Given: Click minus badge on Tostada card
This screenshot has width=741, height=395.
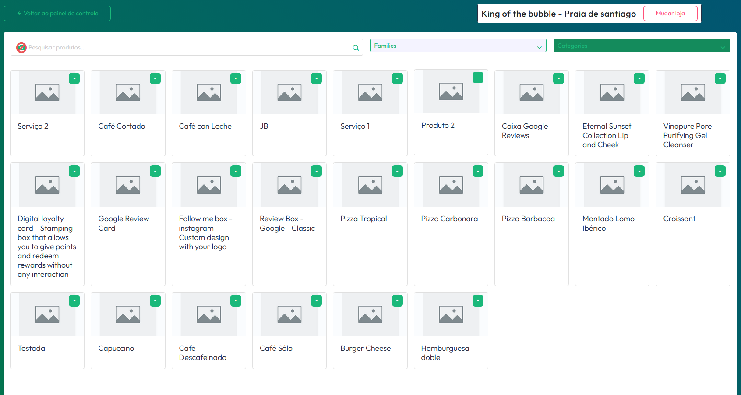Looking at the screenshot, I should [74, 300].
